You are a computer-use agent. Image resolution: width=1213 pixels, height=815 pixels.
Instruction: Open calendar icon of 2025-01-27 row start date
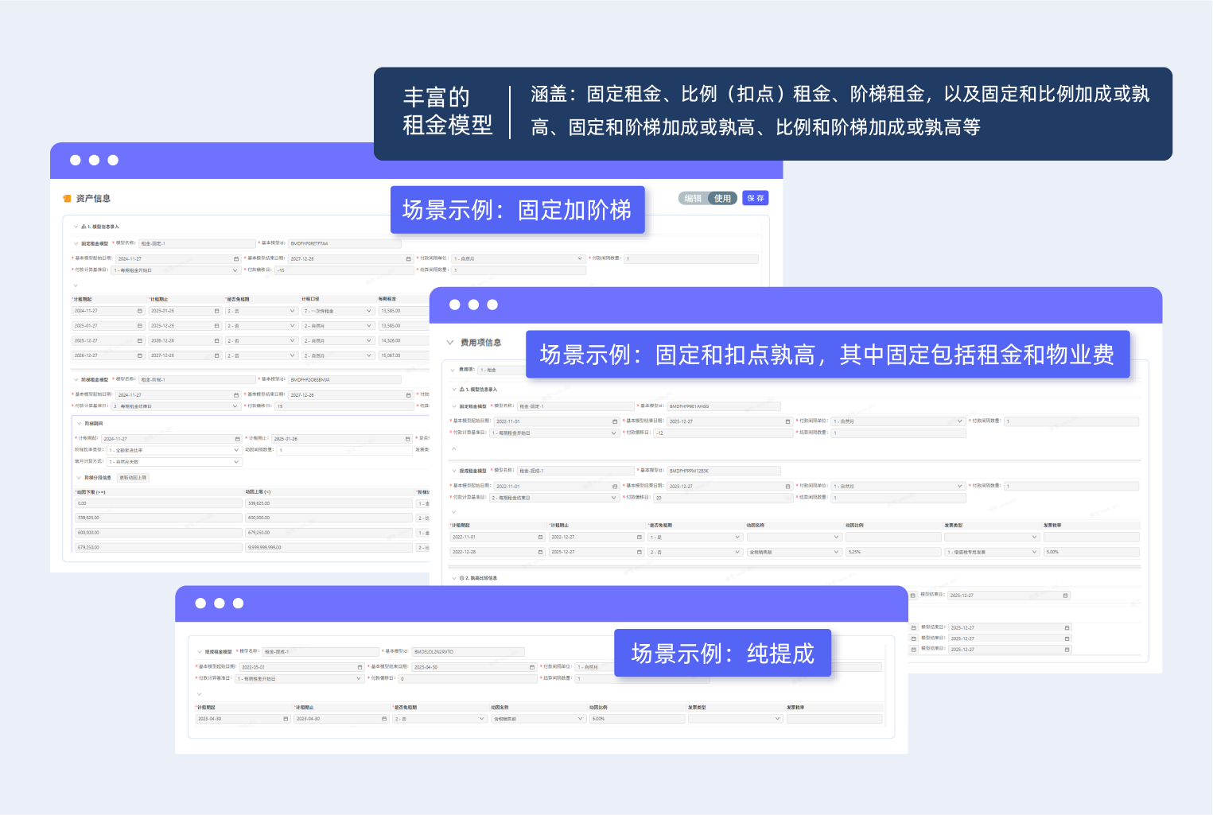tap(140, 326)
